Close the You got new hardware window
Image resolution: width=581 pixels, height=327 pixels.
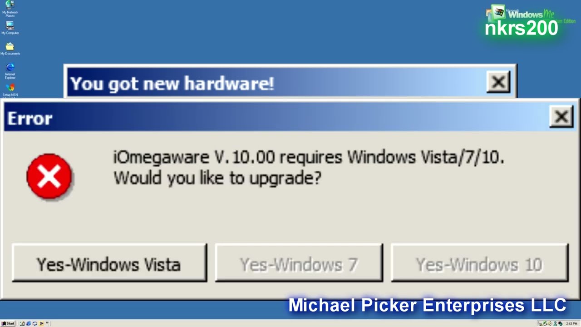click(x=498, y=82)
